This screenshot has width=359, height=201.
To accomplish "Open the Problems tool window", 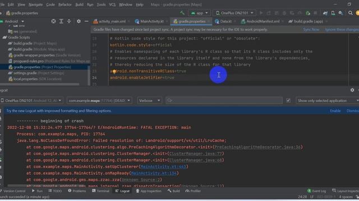I will click(77, 191).
